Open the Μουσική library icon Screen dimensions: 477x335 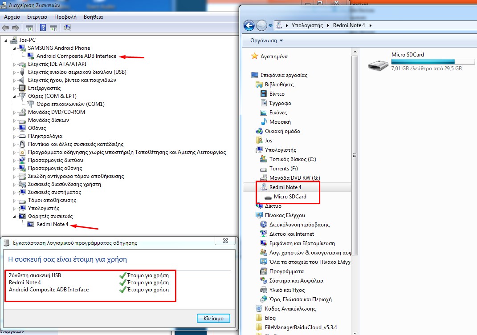click(x=264, y=121)
